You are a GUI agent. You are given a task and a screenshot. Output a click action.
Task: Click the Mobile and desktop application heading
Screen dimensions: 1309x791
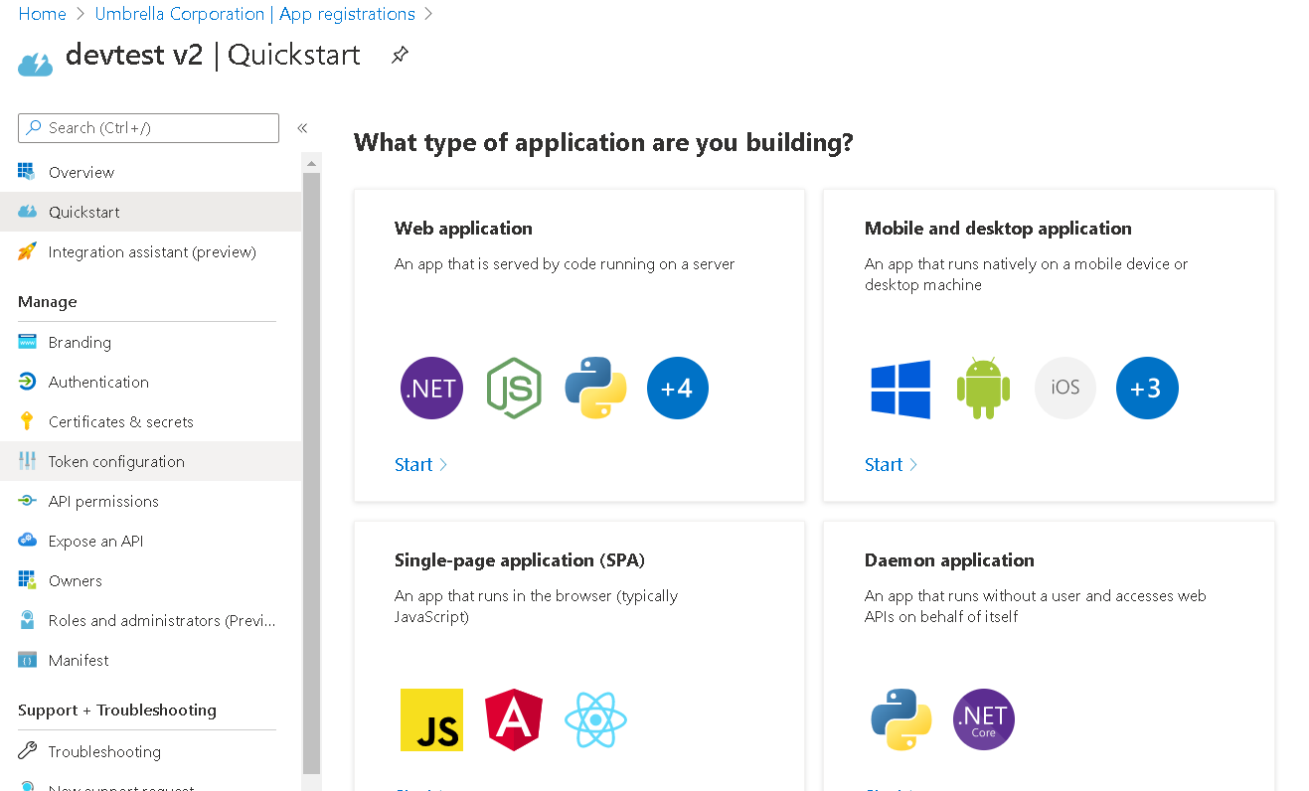pyautogui.click(x=998, y=229)
